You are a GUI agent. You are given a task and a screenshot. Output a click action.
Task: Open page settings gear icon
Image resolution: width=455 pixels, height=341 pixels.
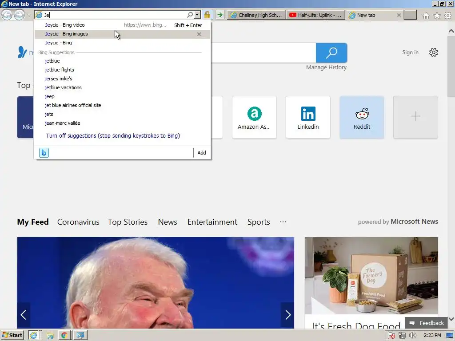pyautogui.click(x=434, y=52)
